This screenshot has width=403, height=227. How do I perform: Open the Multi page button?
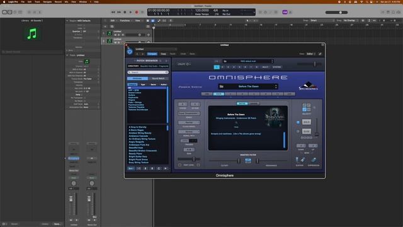(x=265, y=67)
